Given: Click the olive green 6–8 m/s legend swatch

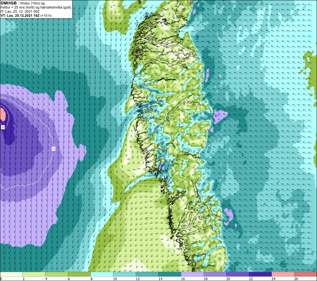Looking at the screenshot, I should (79, 274).
